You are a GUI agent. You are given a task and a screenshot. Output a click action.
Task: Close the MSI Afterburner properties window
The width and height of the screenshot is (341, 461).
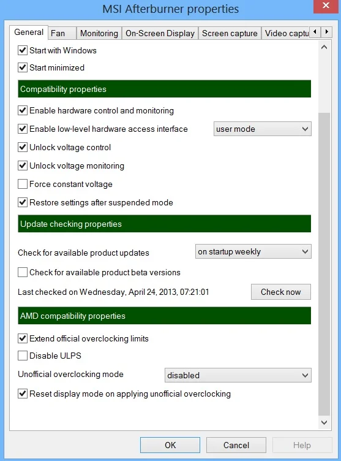tap(326, 6)
